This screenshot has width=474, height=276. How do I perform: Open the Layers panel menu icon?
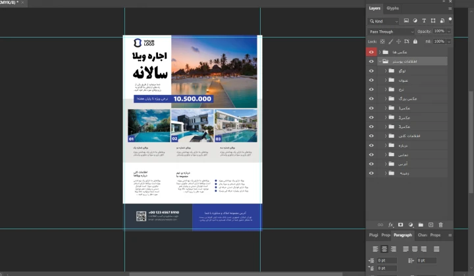tap(450, 9)
